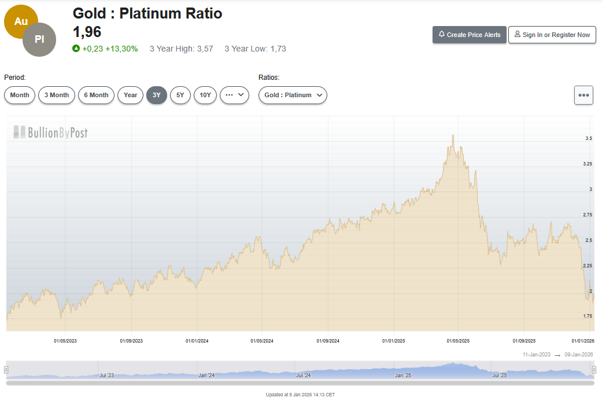Click the gold Au circle icon
602x401 pixels.
(x=21, y=21)
